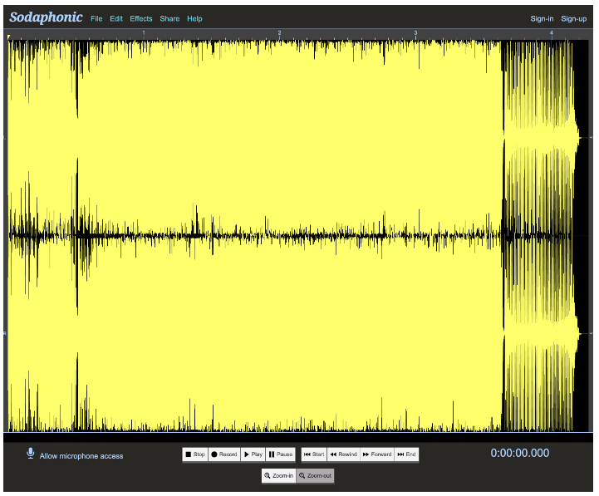Image resolution: width=599 pixels, height=496 pixels.
Task: Click the Sign-up link
Action: [573, 18]
